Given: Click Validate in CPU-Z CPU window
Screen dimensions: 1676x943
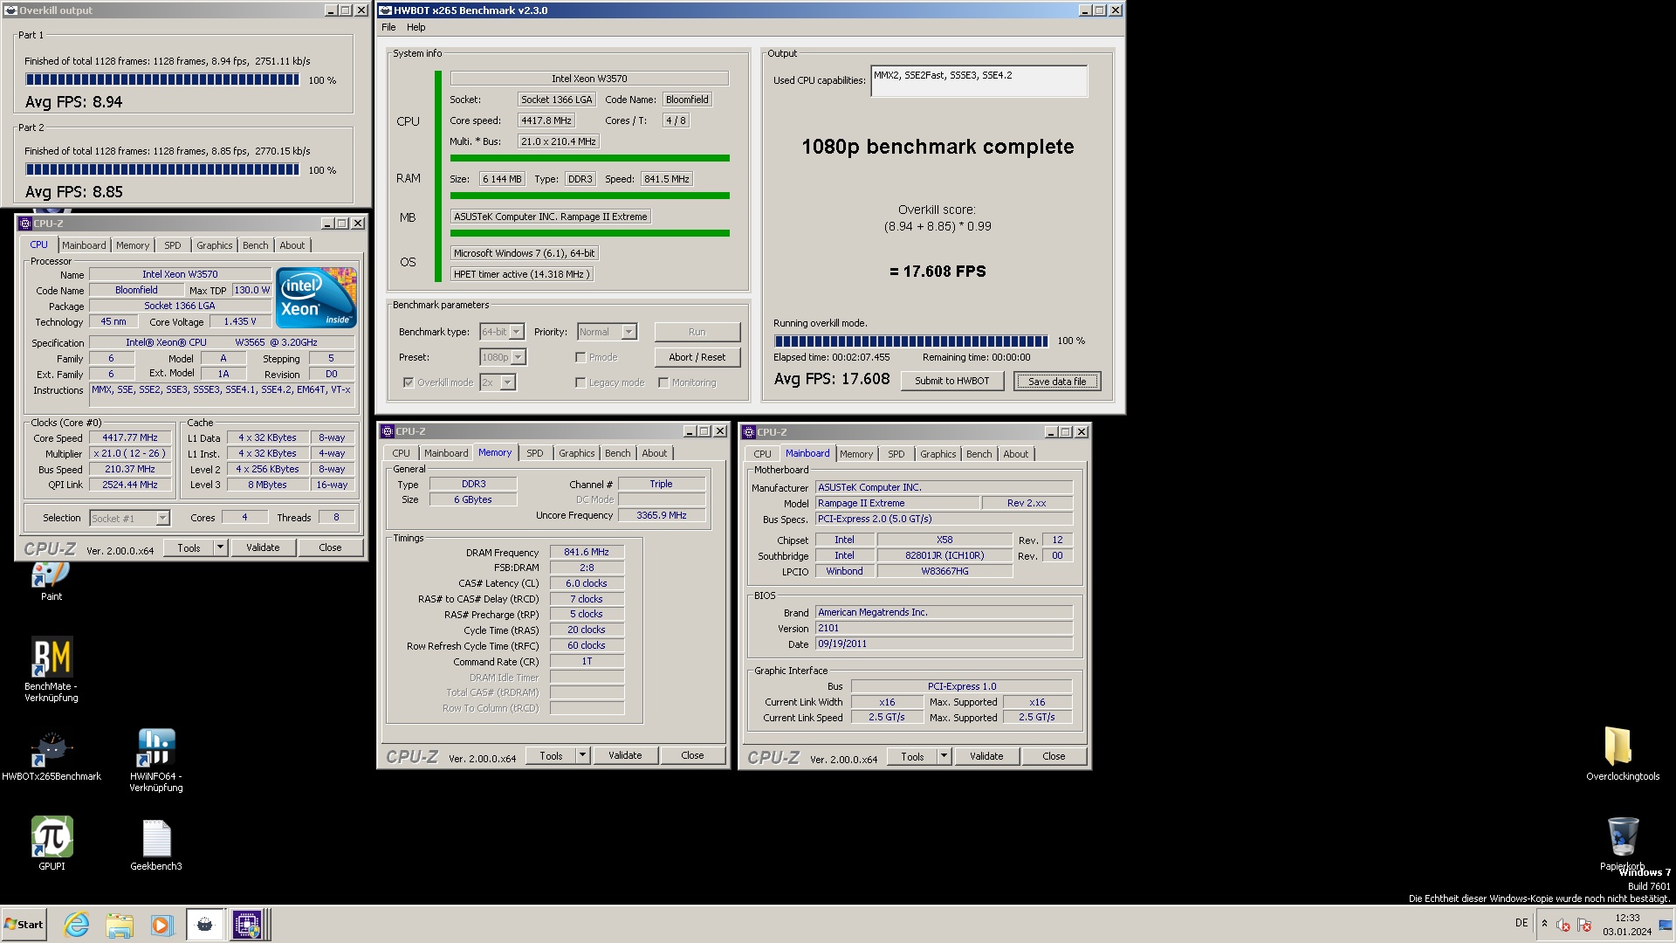Looking at the screenshot, I should coord(263,547).
